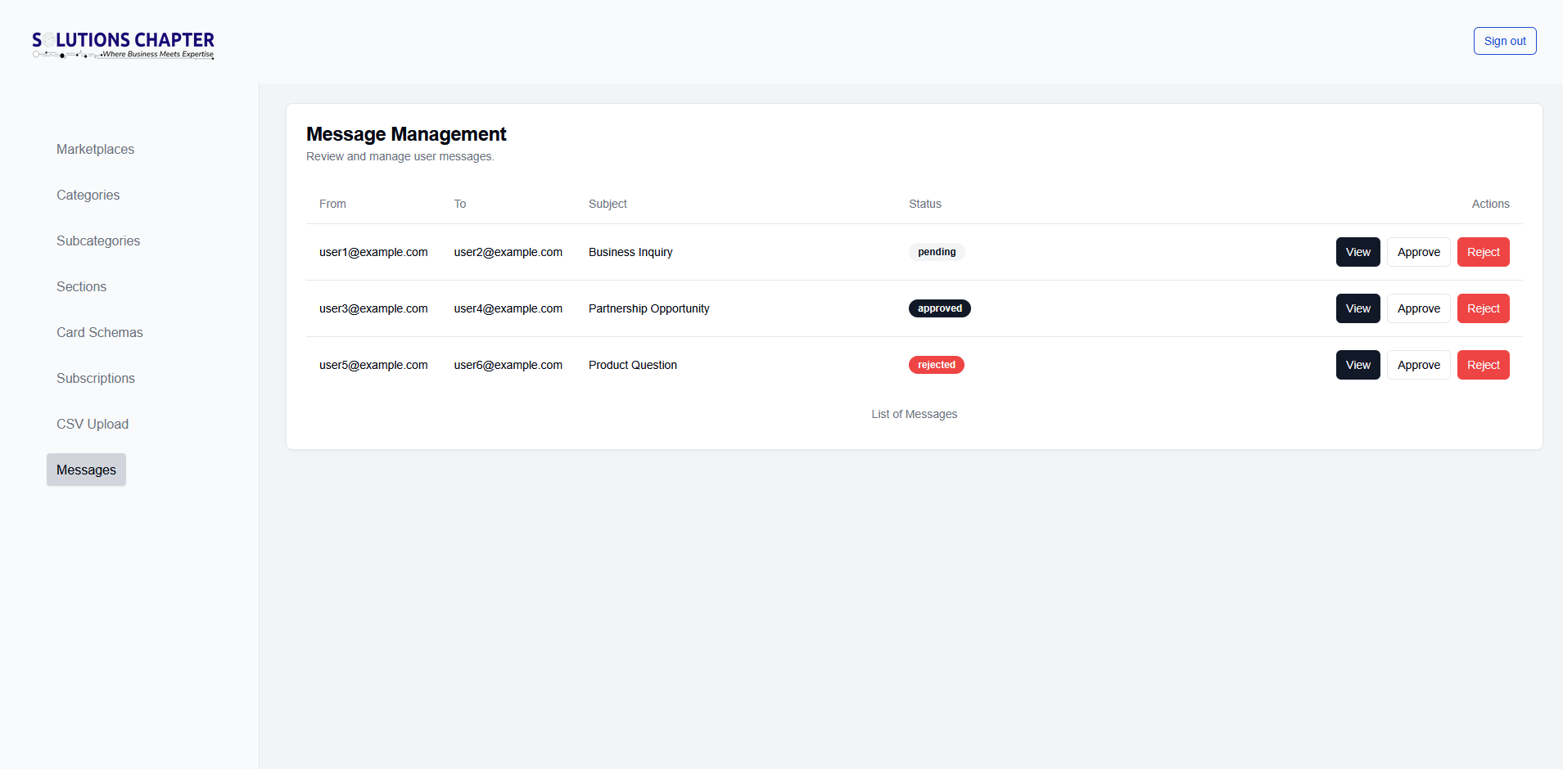Open the CSV Upload page

(x=92, y=424)
